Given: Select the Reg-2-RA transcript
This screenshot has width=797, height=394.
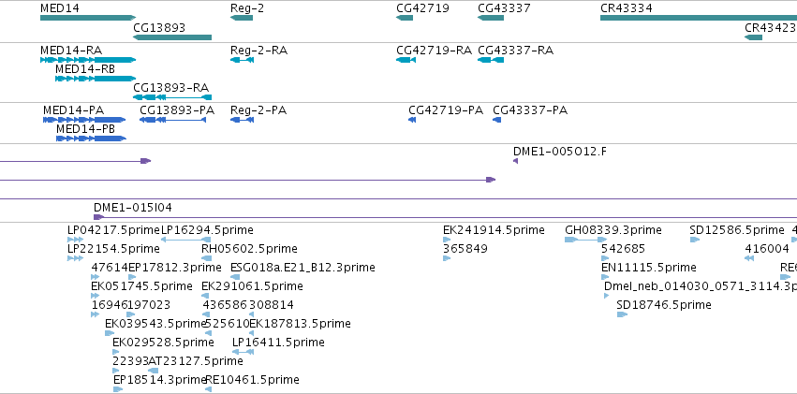Looking at the screenshot, I should [x=242, y=60].
